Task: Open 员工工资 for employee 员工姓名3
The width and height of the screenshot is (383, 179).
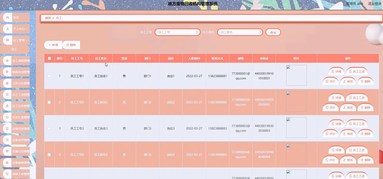Action: tap(357, 124)
